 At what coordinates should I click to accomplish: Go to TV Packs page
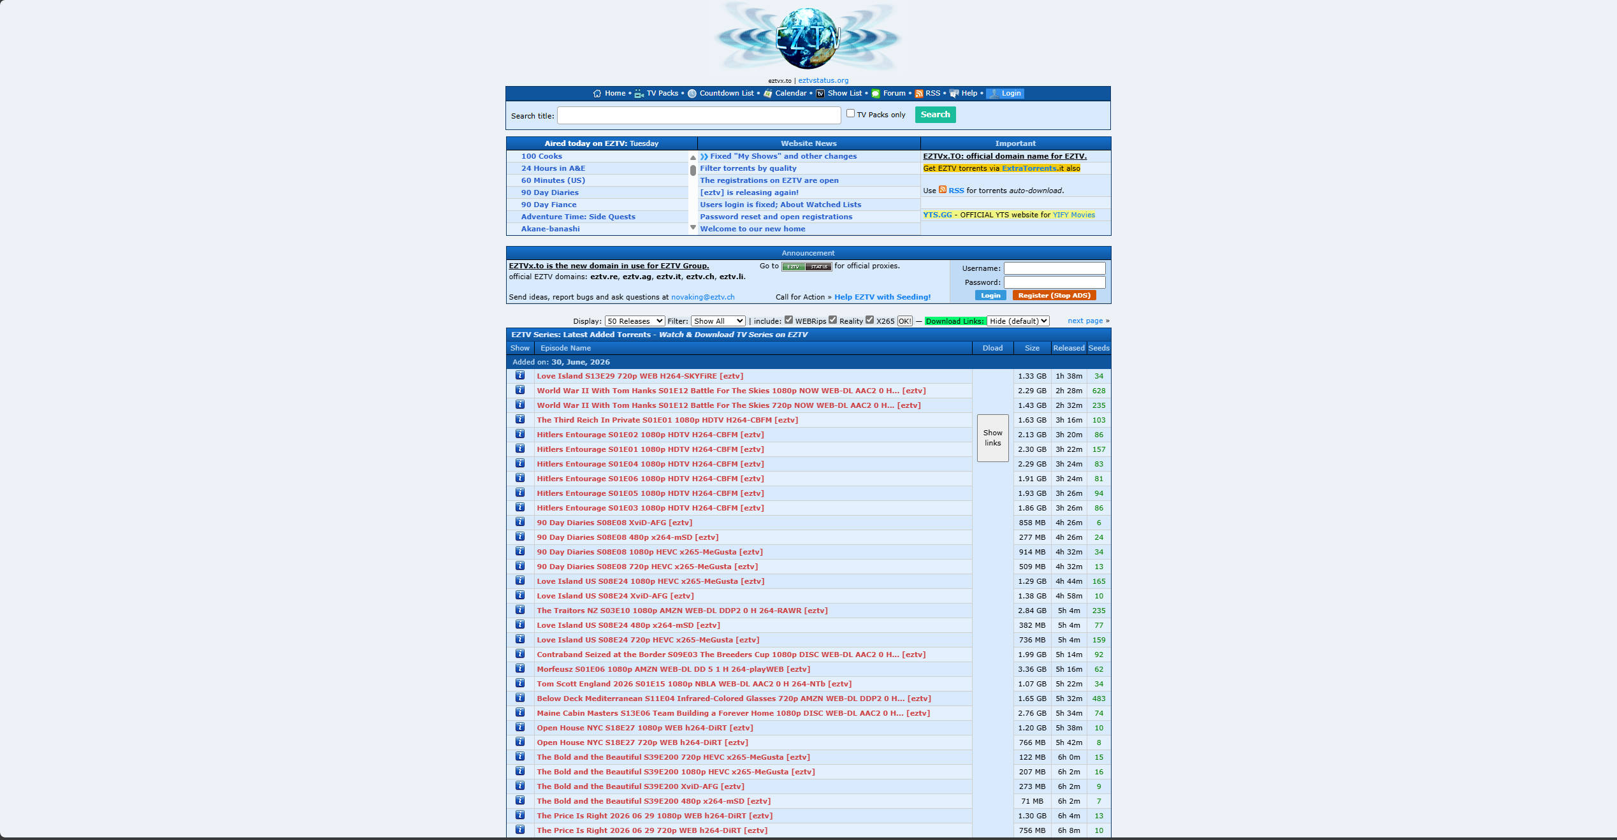point(662,93)
